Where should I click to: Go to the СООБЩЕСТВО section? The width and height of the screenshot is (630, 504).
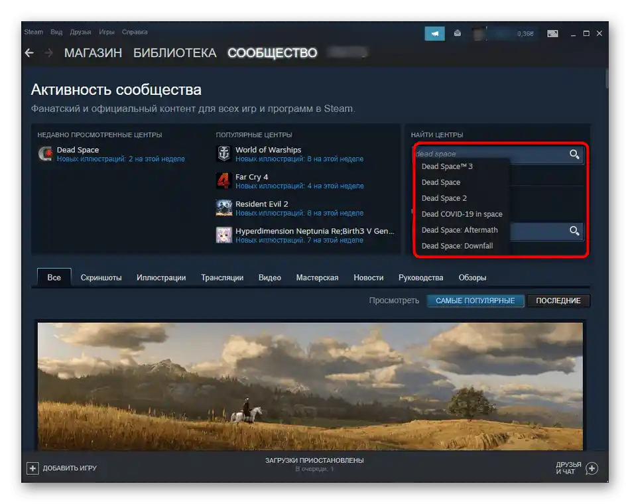pyautogui.click(x=273, y=52)
